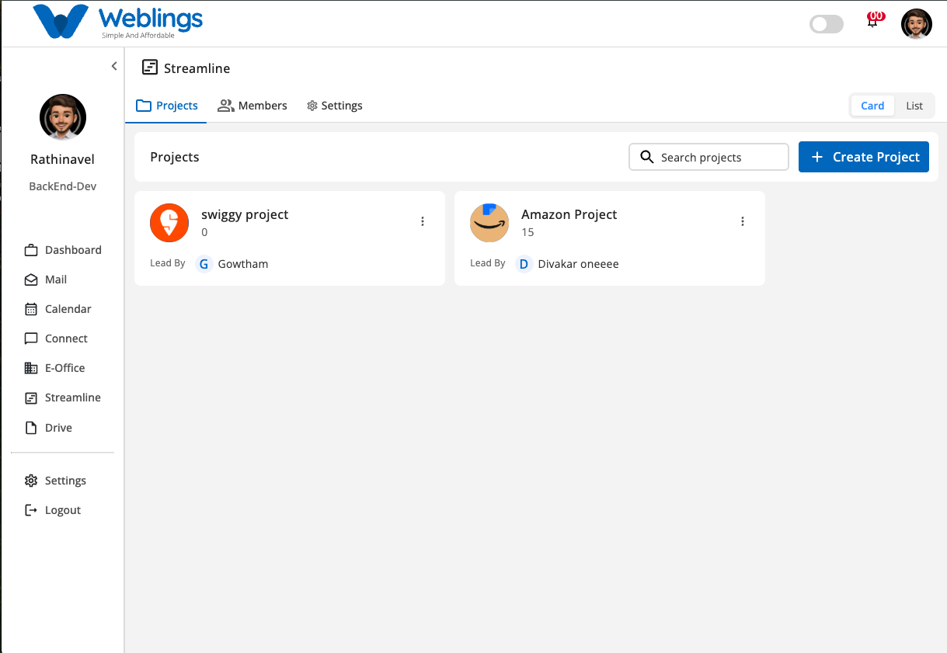Open the Amazon Project options menu
Viewport: 947px width, 653px height.
point(743,221)
